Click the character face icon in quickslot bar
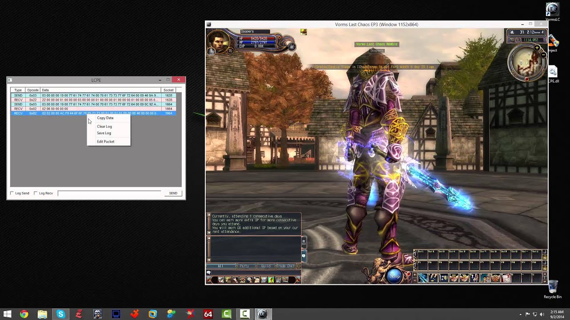Viewport: 570px width, 320px height. coord(485,278)
